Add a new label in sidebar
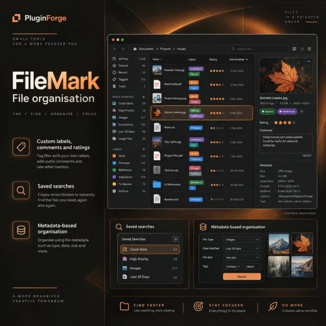 tap(143, 149)
